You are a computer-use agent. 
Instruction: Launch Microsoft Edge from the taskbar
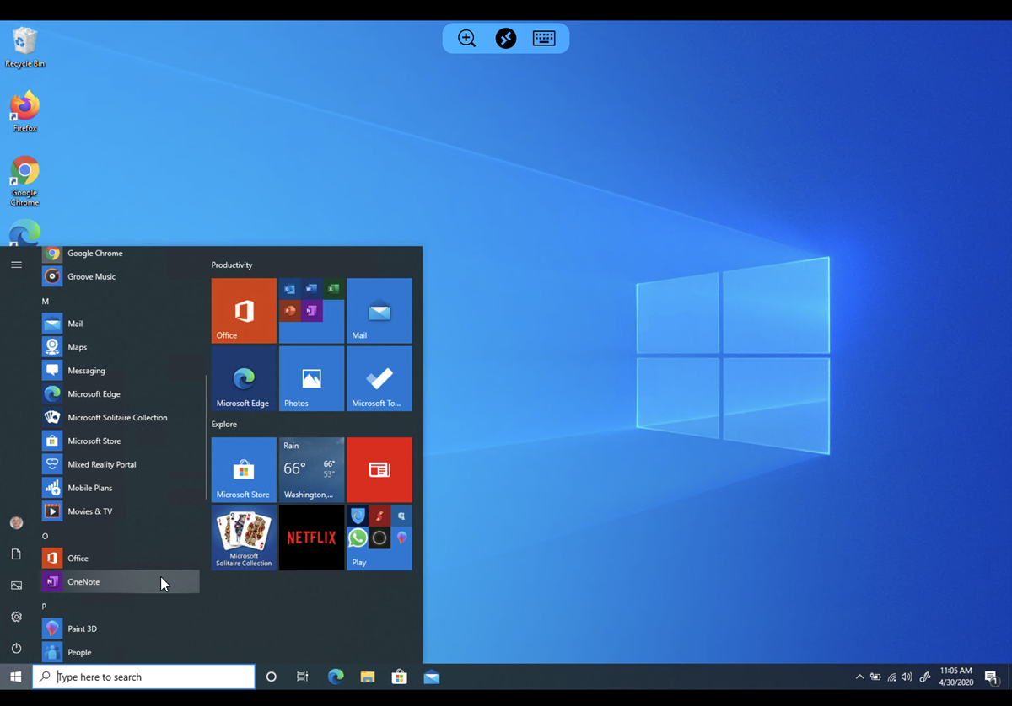336,677
